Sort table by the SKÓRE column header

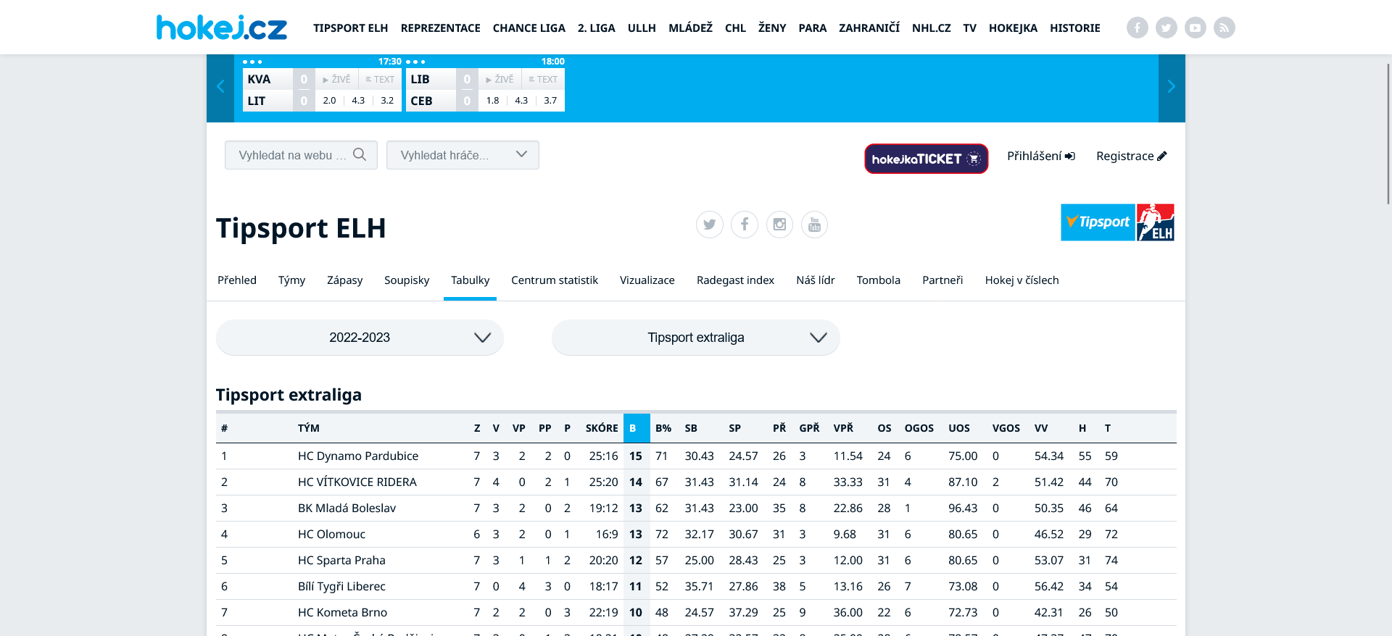click(x=602, y=428)
